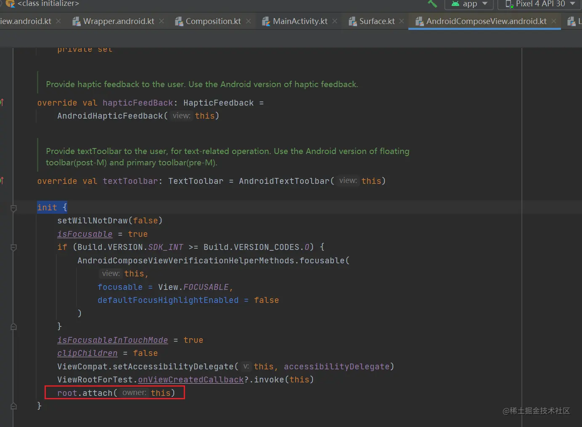Switch to the Surface.kt tab
The height and width of the screenshot is (427, 582).
[377, 21]
